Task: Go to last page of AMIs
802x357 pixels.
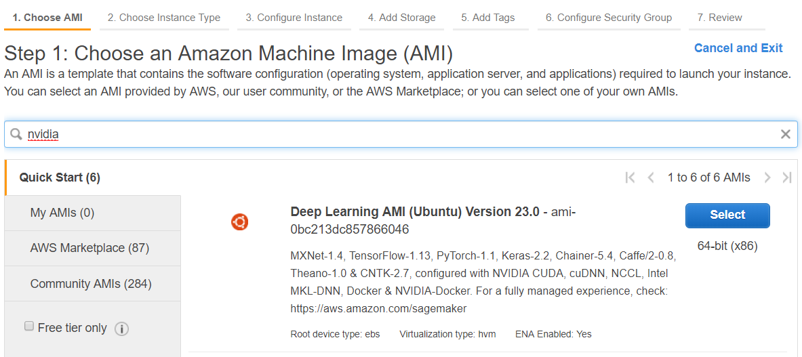Action: [786, 177]
